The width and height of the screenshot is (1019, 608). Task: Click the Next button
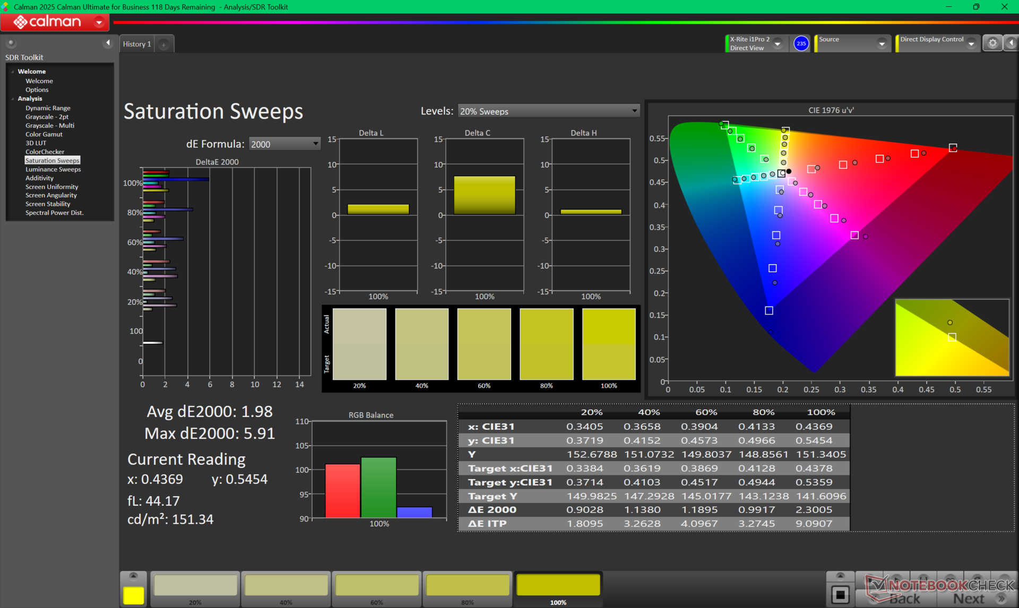[968, 598]
